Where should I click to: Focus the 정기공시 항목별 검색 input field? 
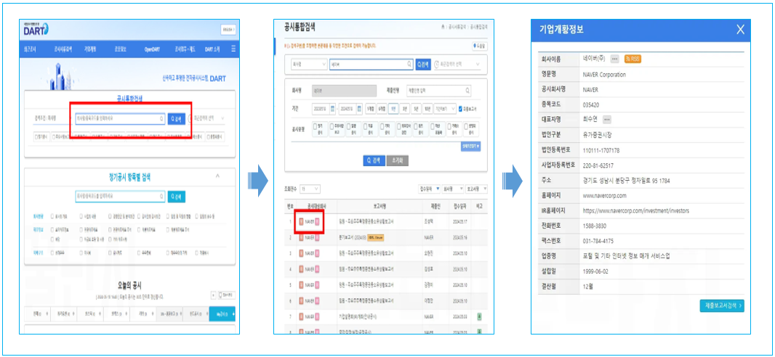click(120, 196)
